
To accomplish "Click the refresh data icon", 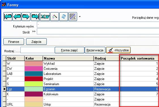I will [x=63, y=16].
